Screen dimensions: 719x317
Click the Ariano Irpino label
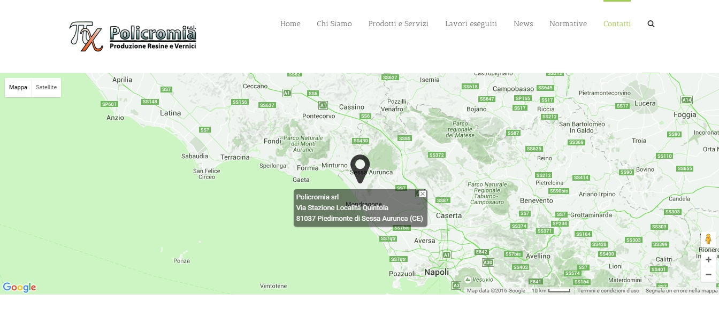pos(598,194)
